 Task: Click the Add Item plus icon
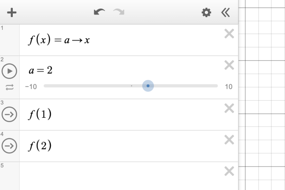[12, 12]
